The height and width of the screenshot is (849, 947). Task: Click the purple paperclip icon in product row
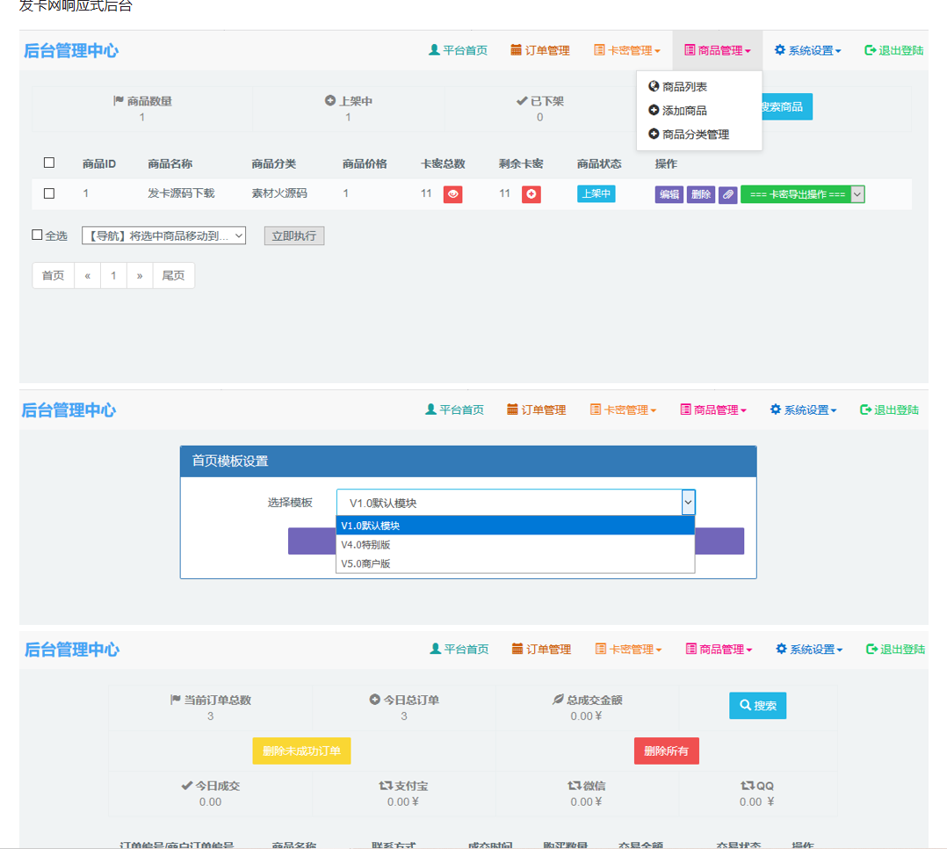(x=727, y=194)
